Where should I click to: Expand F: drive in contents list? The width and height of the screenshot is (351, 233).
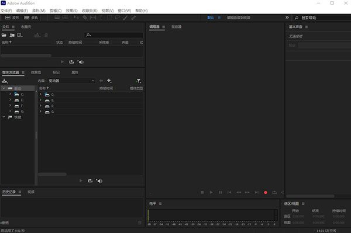click(40, 106)
